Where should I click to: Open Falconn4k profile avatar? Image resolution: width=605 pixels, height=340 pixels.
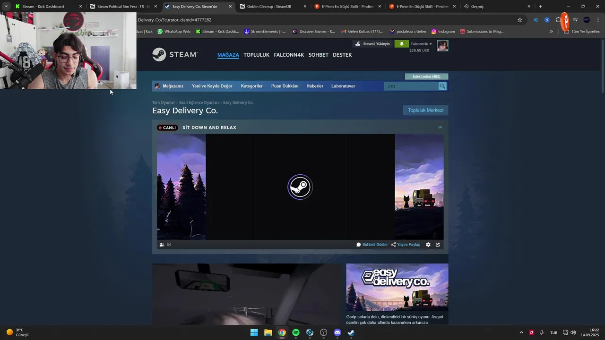click(442, 46)
